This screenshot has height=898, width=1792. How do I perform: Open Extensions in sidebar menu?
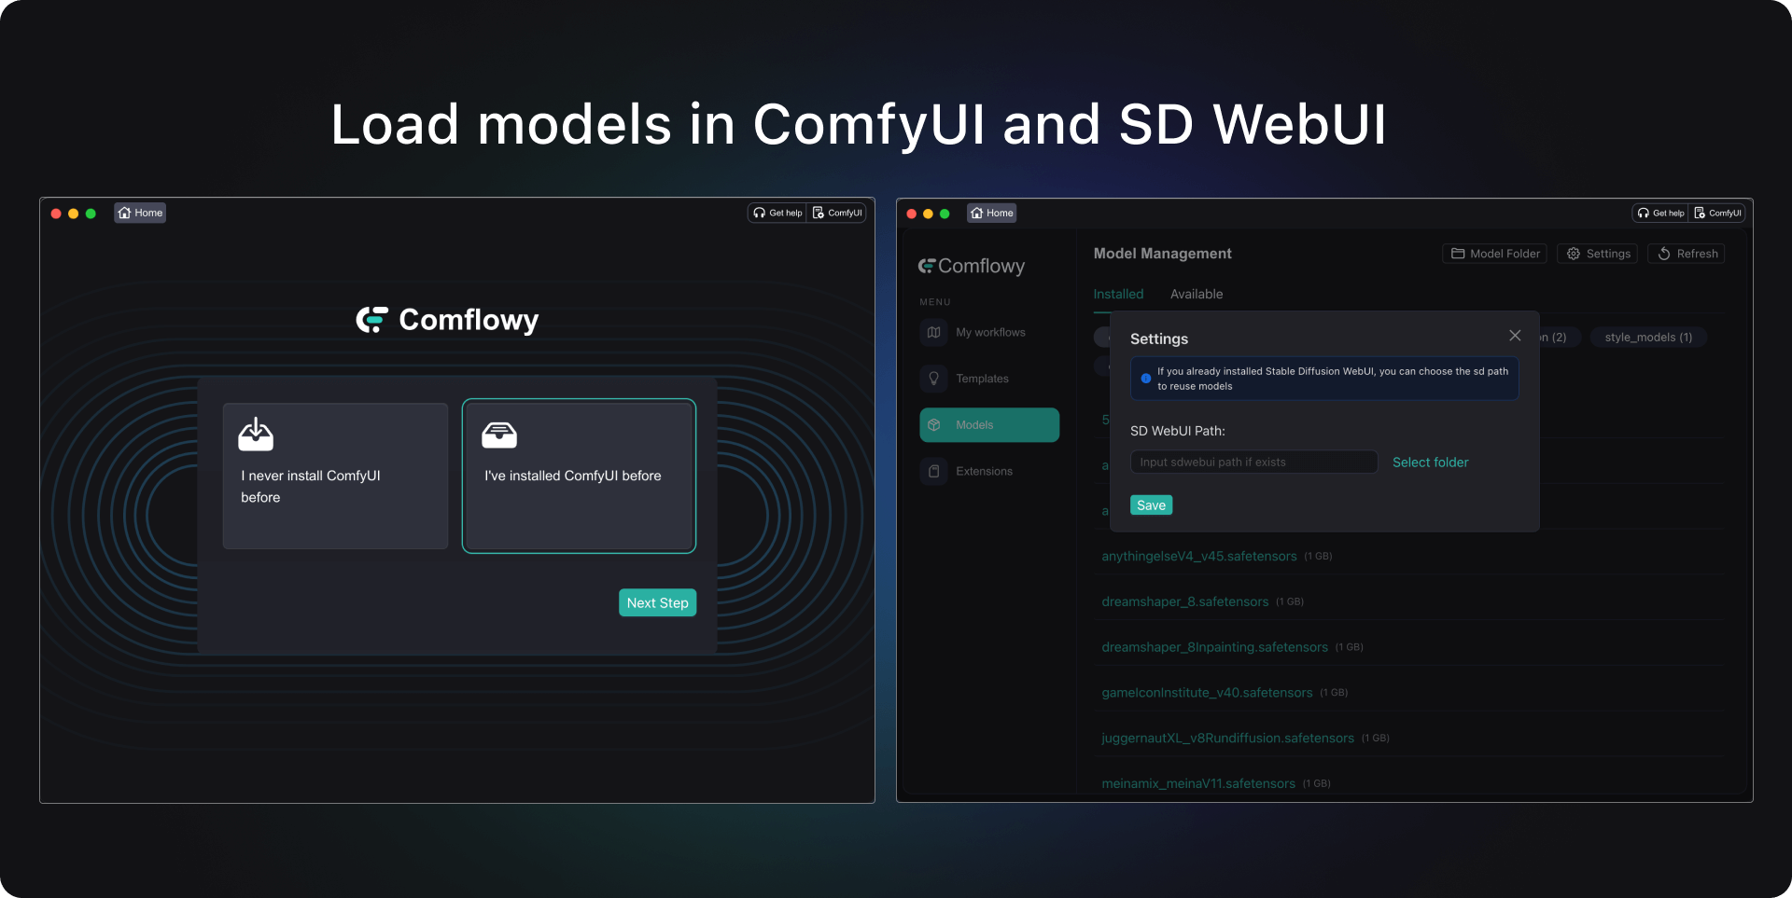coord(989,472)
